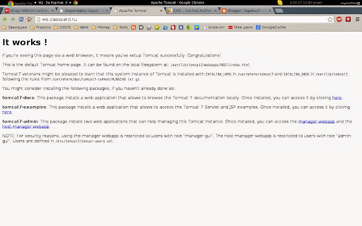The height and width of the screenshot is (226, 362).
Task: Open a new tab with the tab-strip button
Action: pos(279,11)
